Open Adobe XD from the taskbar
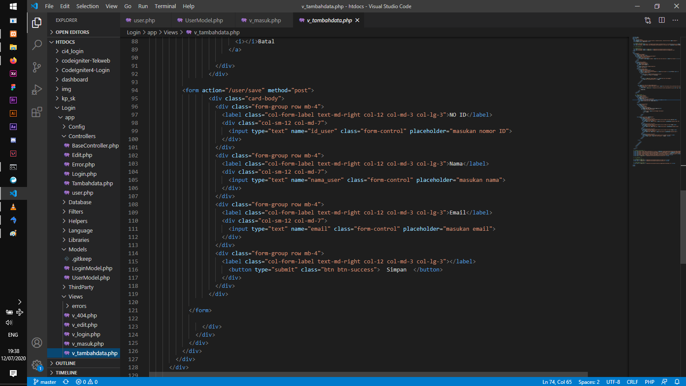The image size is (686, 386). [x=13, y=74]
